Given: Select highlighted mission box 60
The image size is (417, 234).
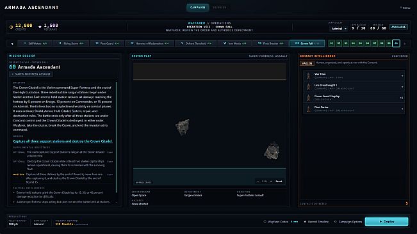Looking at the screenshot, I should click(x=396, y=43).
